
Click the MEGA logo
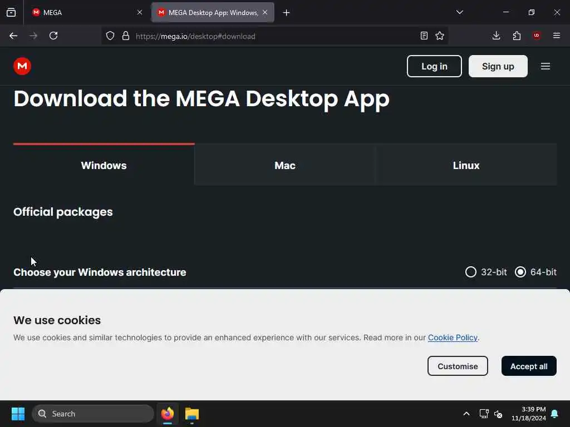pos(22,66)
